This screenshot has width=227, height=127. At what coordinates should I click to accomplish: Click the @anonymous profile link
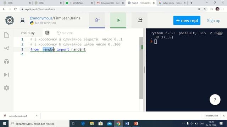tap(41, 18)
